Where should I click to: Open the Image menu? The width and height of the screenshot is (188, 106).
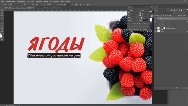point(21,1)
